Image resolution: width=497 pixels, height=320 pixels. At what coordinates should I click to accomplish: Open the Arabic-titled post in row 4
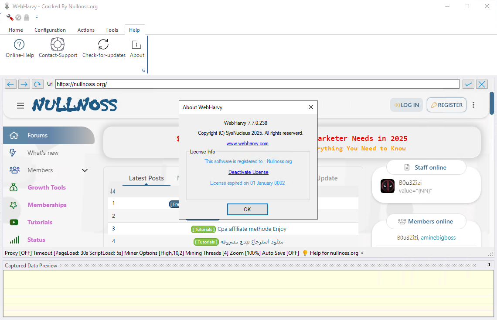(x=252, y=242)
